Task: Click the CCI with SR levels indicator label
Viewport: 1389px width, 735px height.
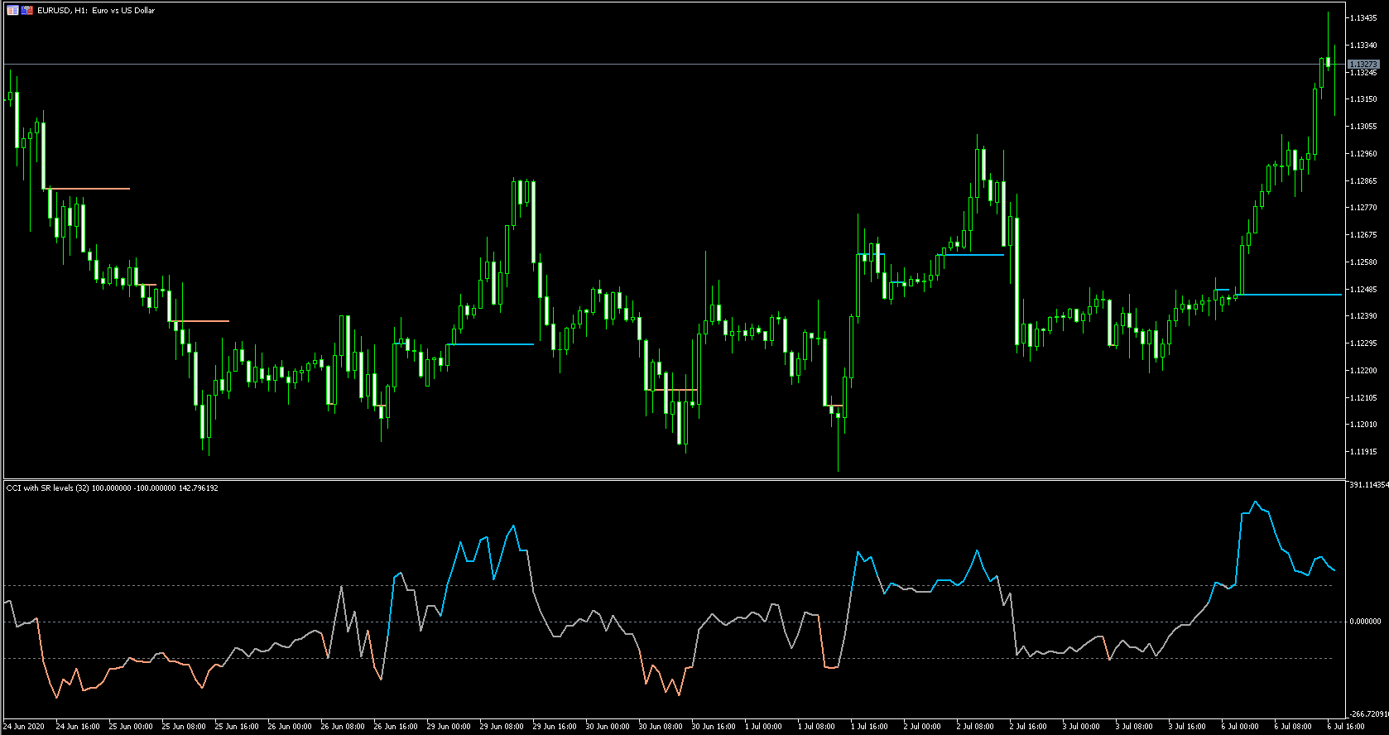Action: coord(113,488)
